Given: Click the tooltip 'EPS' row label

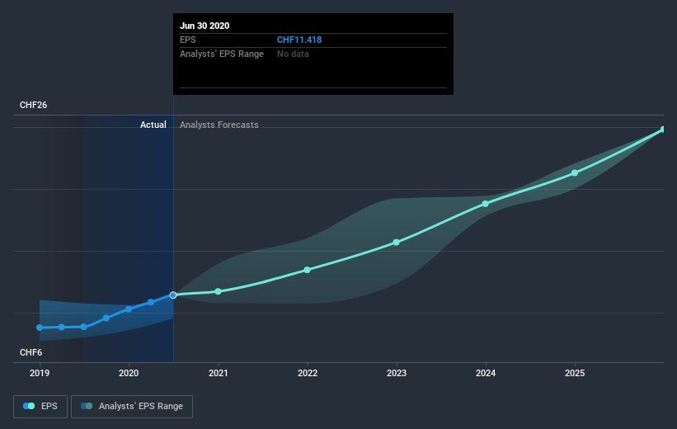Looking at the screenshot, I should tap(188, 40).
